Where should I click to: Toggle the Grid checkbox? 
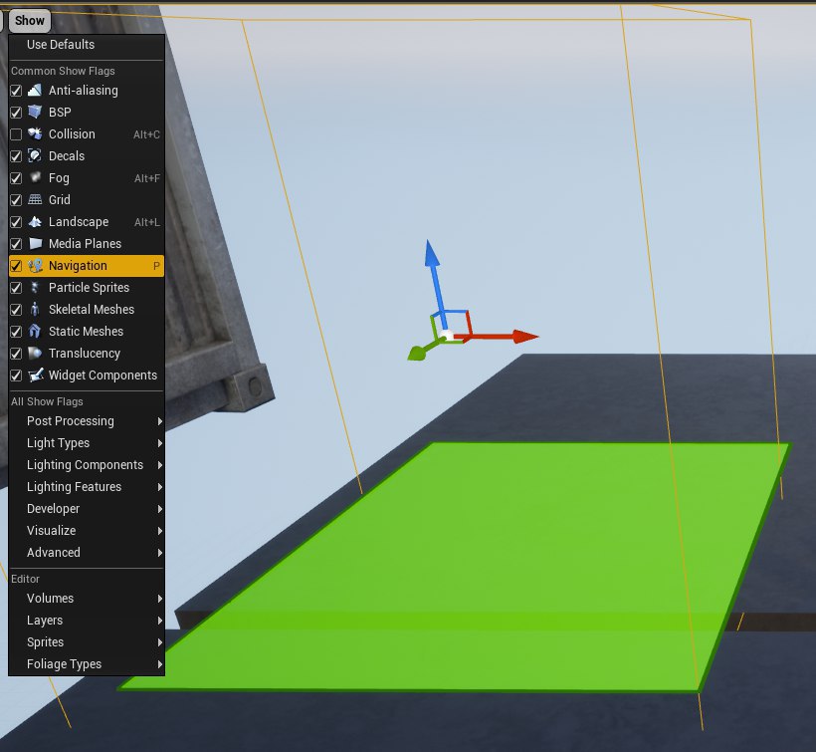[x=16, y=200]
